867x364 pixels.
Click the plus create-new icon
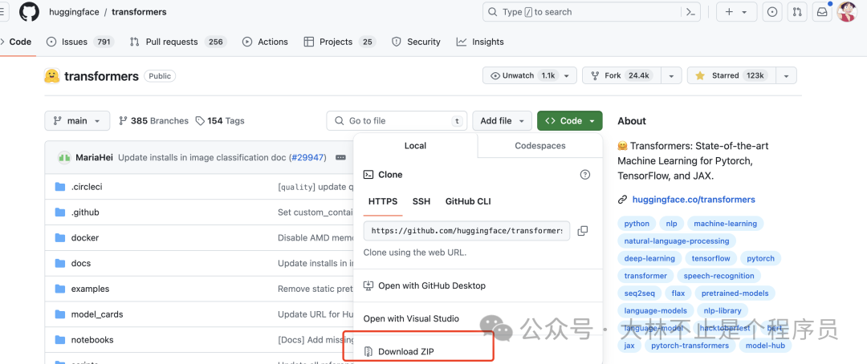[729, 11]
